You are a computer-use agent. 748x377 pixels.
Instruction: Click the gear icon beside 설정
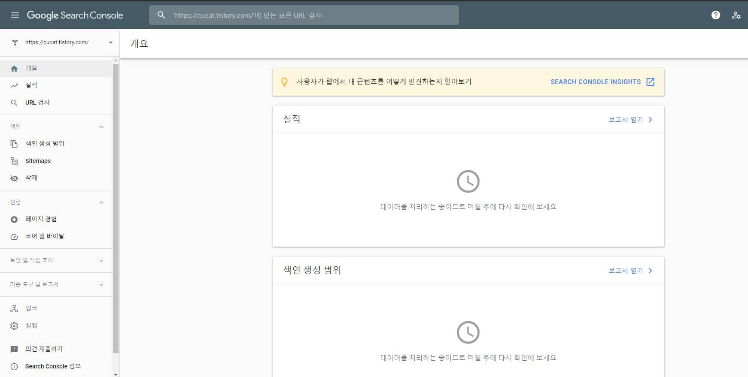click(x=14, y=326)
